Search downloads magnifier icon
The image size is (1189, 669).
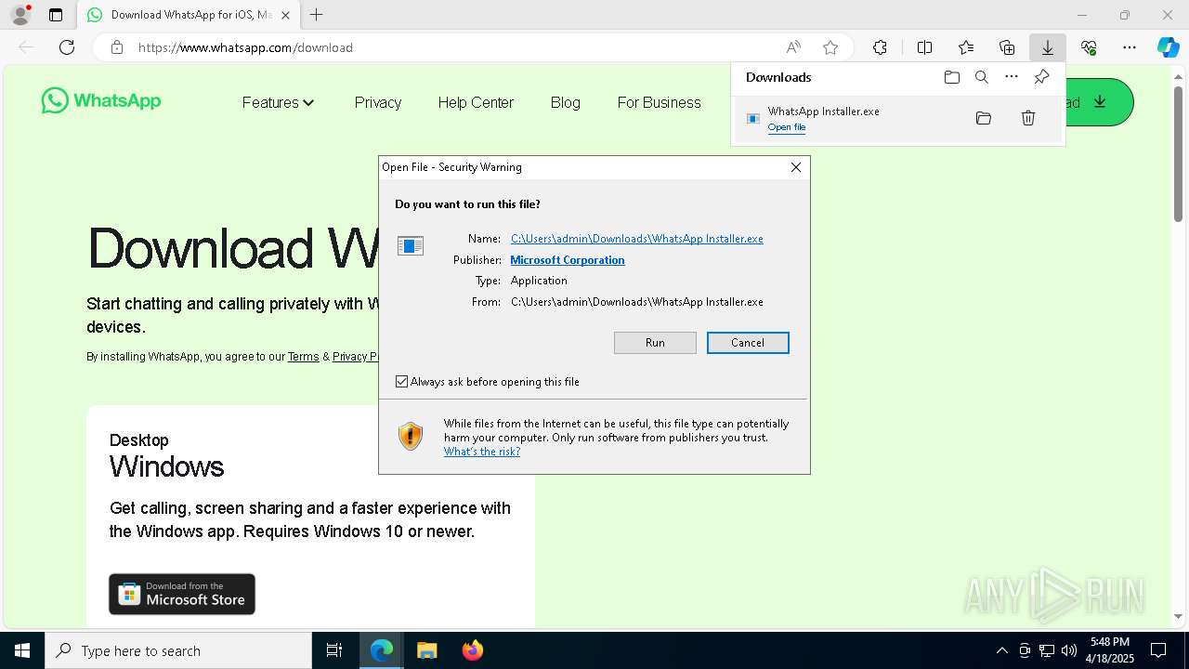coord(981,77)
